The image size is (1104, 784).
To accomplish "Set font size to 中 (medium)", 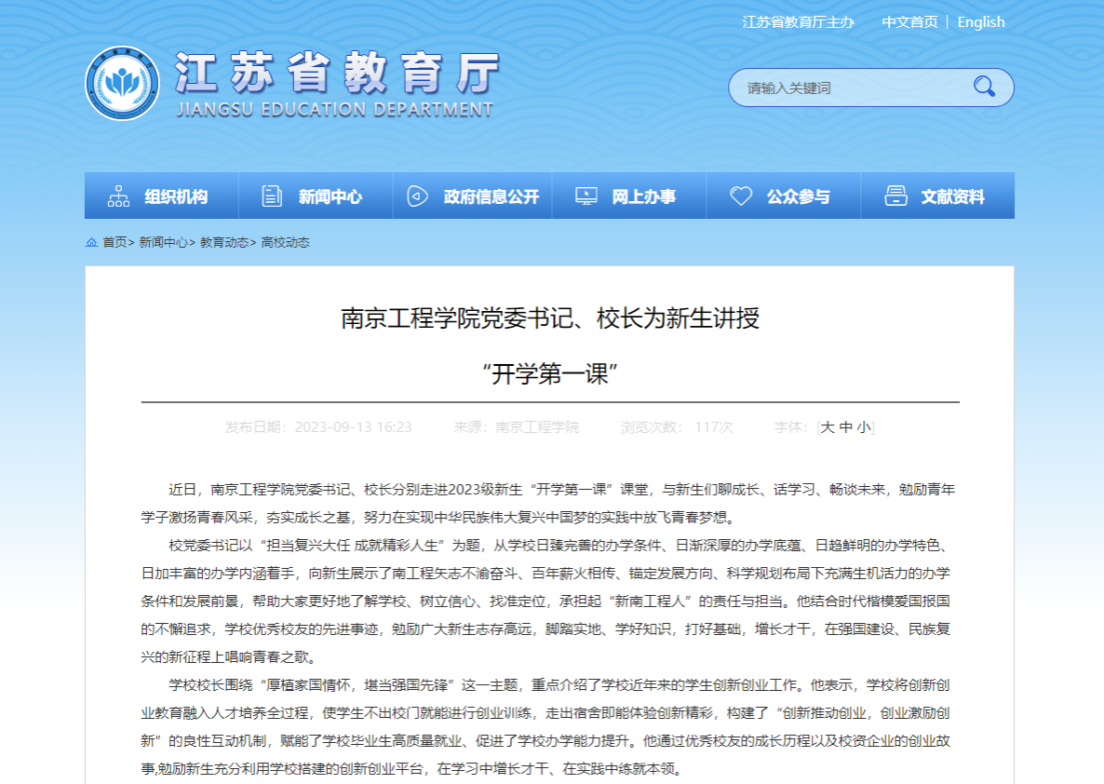I will click(x=845, y=427).
